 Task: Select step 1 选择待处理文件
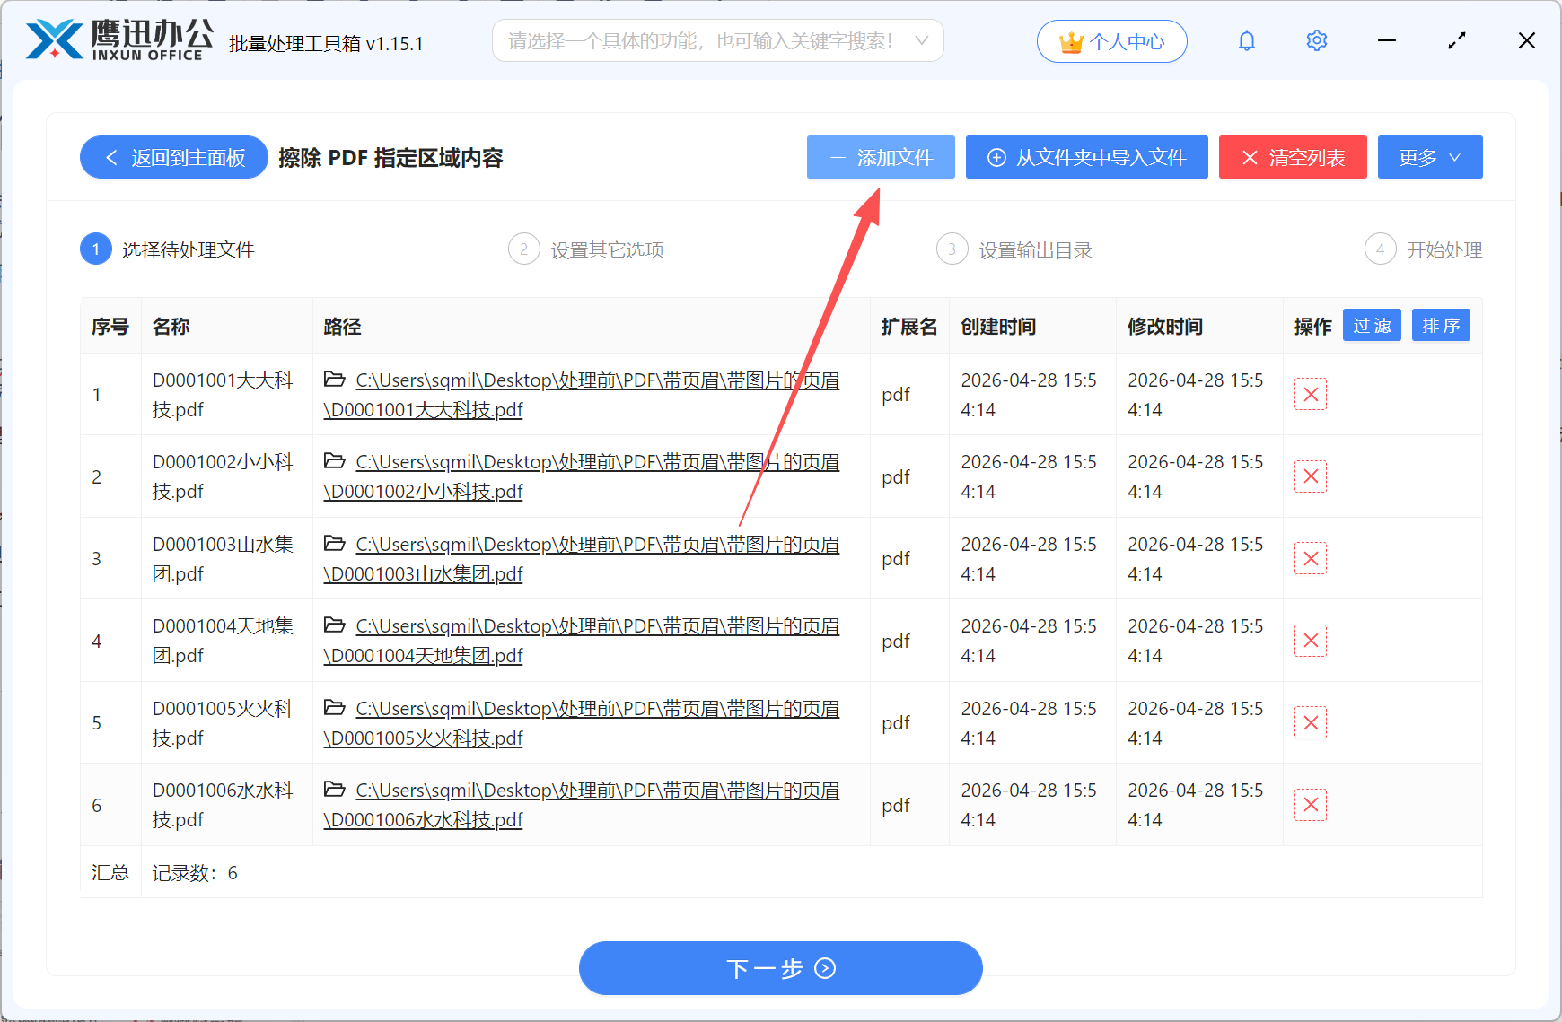(x=168, y=249)
